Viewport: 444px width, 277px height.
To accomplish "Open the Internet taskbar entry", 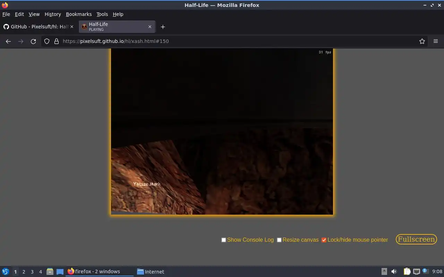I will point(151,271).
